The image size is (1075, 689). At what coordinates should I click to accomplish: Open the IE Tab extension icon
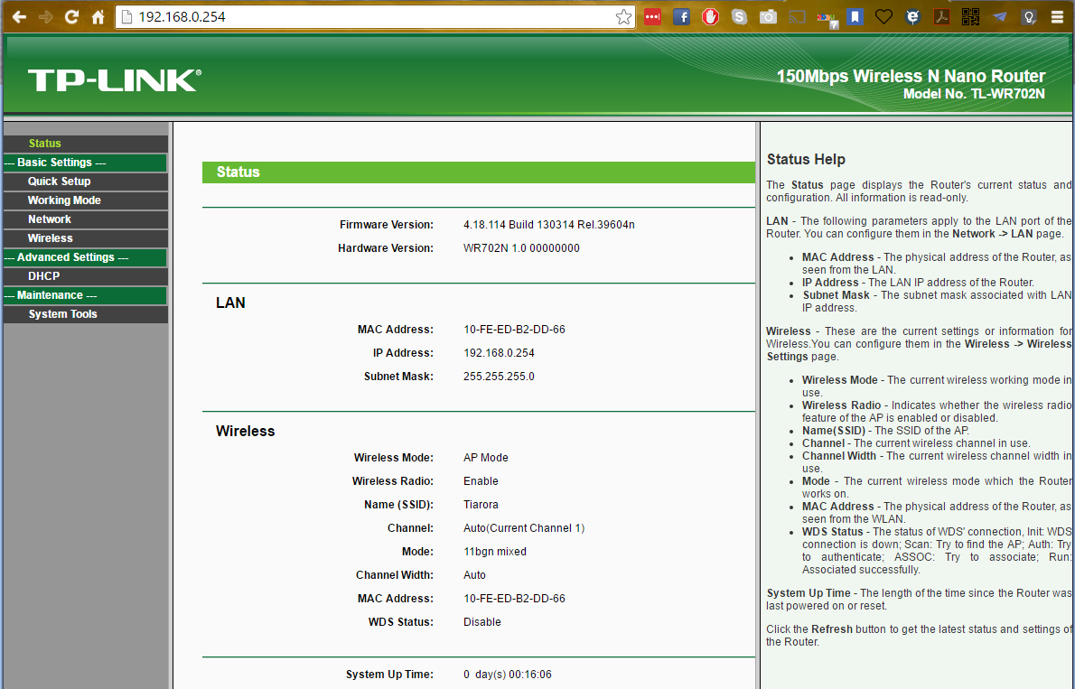coord(912,17)
